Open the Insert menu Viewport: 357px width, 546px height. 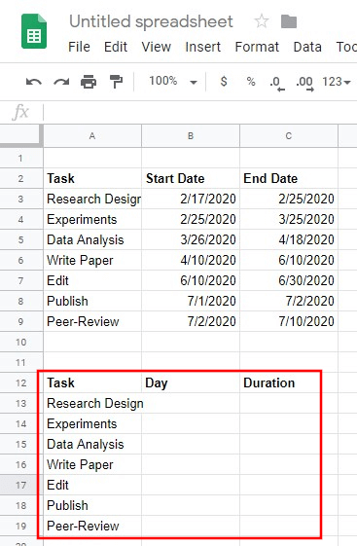click(203, 47)
